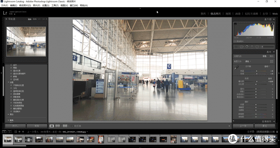Go forward using filmstrip right arrow
Viewport: 280px width, 148px height.
pyautogui.click(x=23, y=132)
